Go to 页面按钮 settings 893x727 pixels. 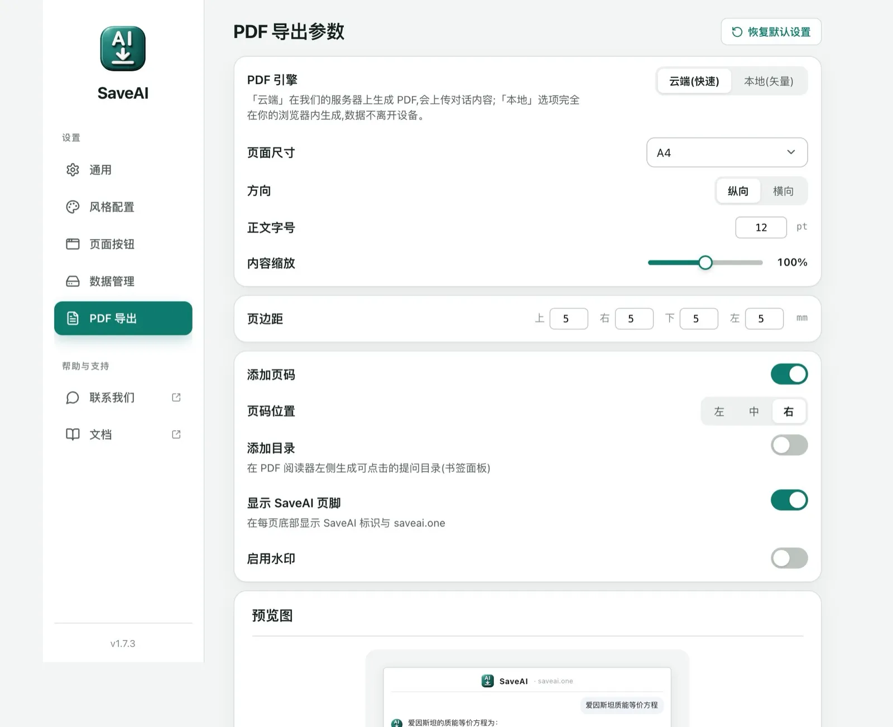[x=123, y=244]
